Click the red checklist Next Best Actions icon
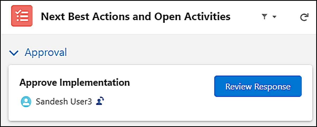Screen dimensions: 317x127 (x=22, y=17)
